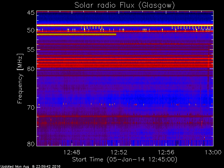Click the 80 MHz frequency axis label

pos(31,144)
